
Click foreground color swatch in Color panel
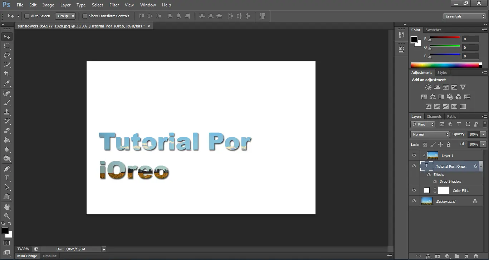[x=414, y=40]
